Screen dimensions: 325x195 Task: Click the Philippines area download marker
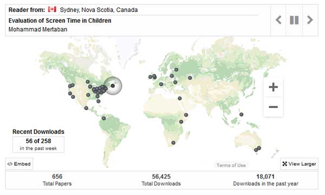(x=241, y=115)
